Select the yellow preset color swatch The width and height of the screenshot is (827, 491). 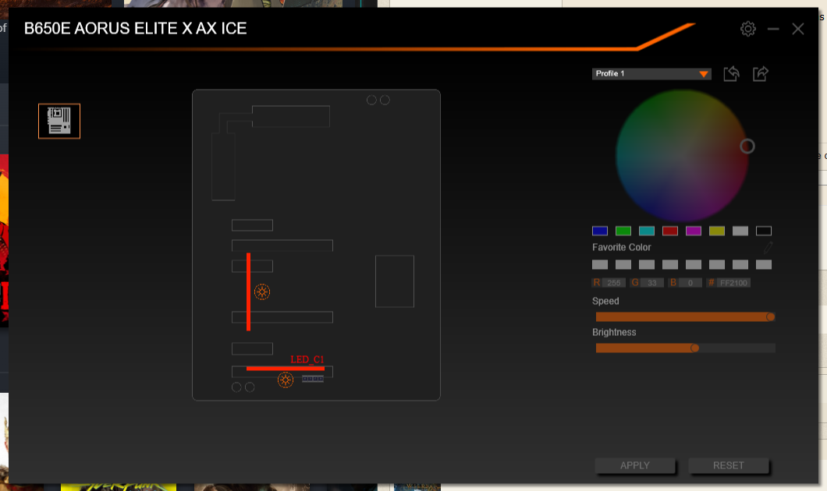(717, 231)
